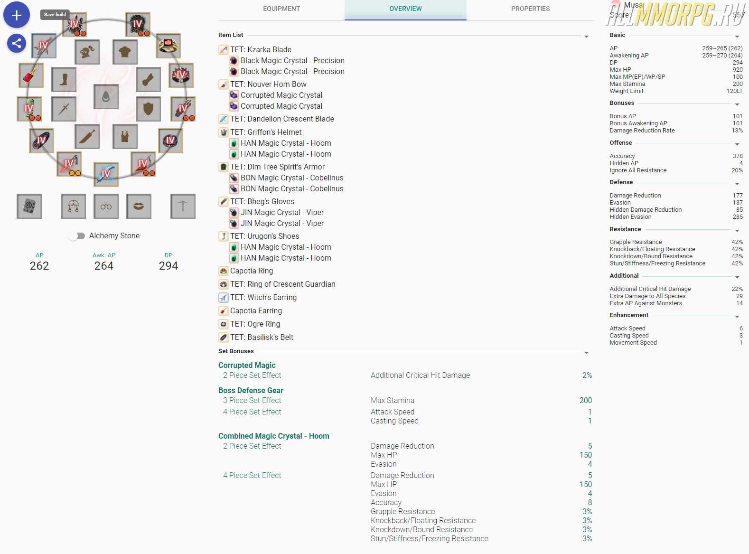Collapse the Set Bonuses section

[586, 353]
